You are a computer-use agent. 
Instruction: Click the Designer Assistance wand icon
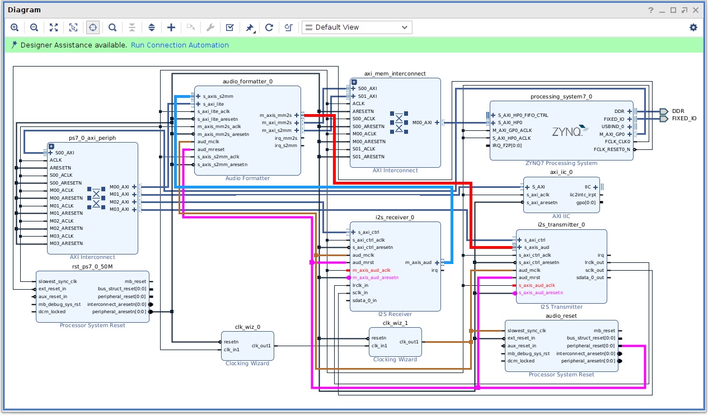pyautogui.click(x=14, y=45)
